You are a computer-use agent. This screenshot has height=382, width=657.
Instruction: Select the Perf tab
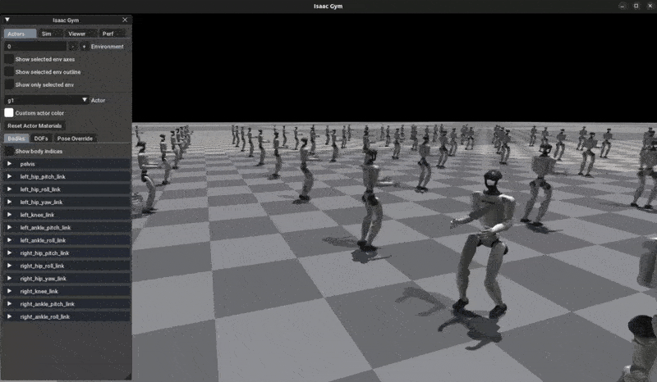click(108, 34)
